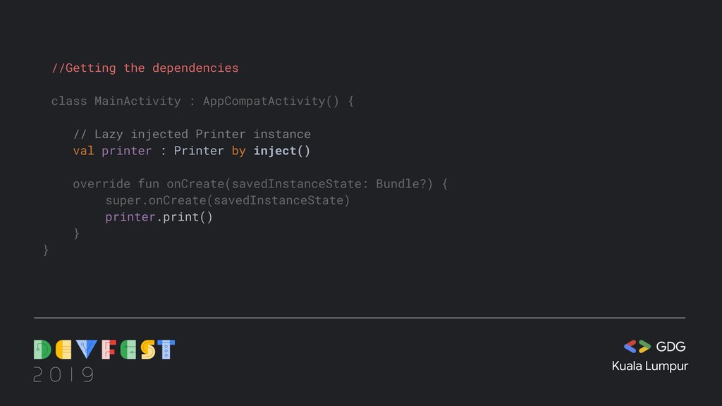The image size is (722, 406).
Task: Click the GDG angle-bracket logo icon
Action: [x=637, y=347]
